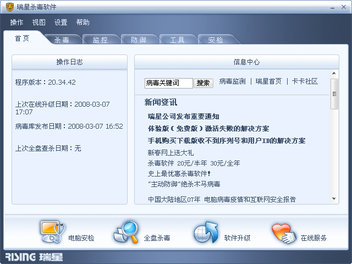Click the 信息中心 panel header
This screenshot has width=352, height=264.
tap(237, 62)
